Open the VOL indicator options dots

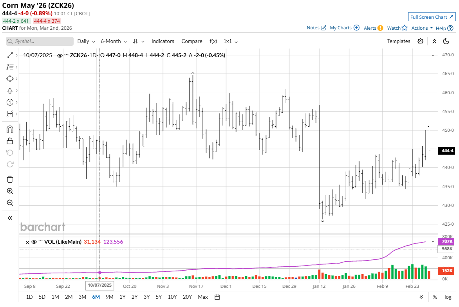(41, 241)
